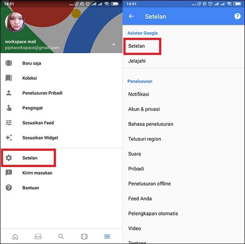Go back with the Setelan header arrow
245x244 pixels.
131,16
